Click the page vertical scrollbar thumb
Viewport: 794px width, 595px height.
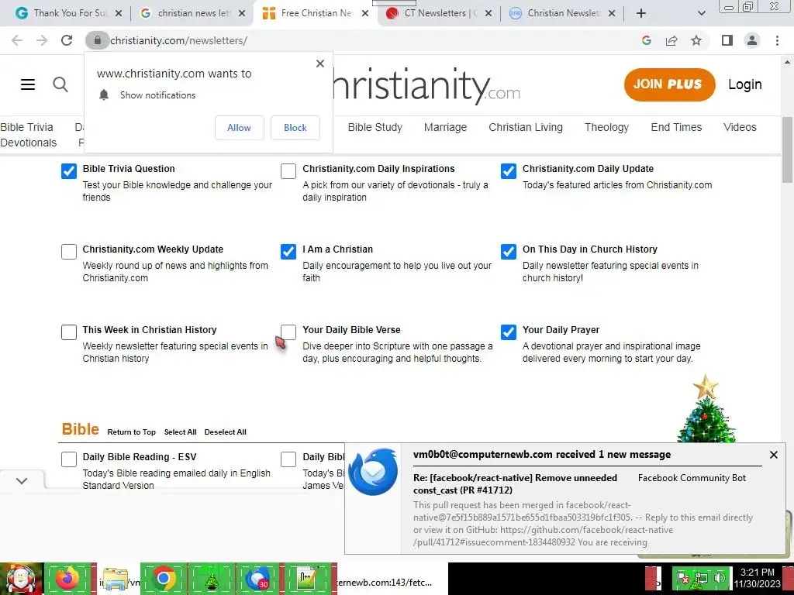(787, 150)
